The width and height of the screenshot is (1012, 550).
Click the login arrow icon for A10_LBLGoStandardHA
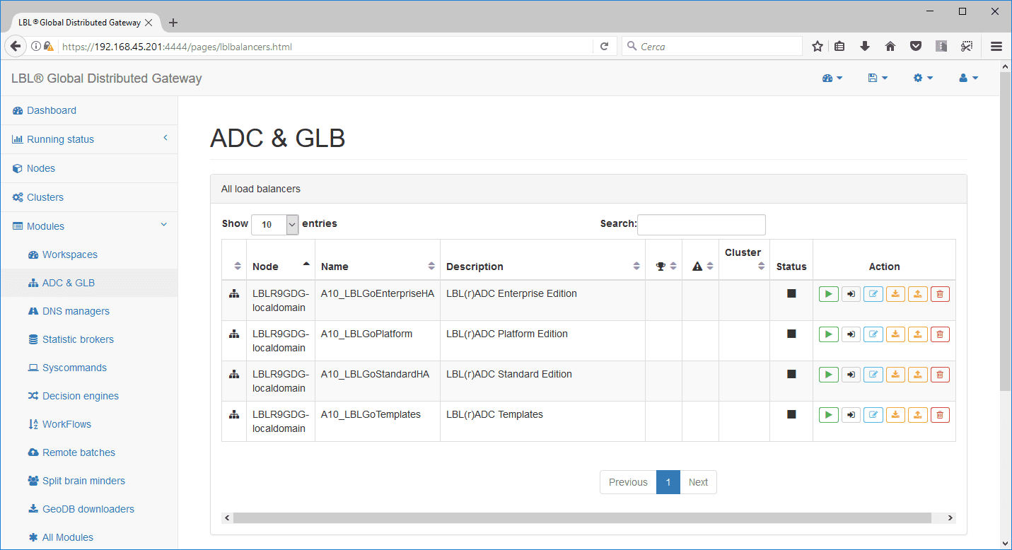click(851, 375)
